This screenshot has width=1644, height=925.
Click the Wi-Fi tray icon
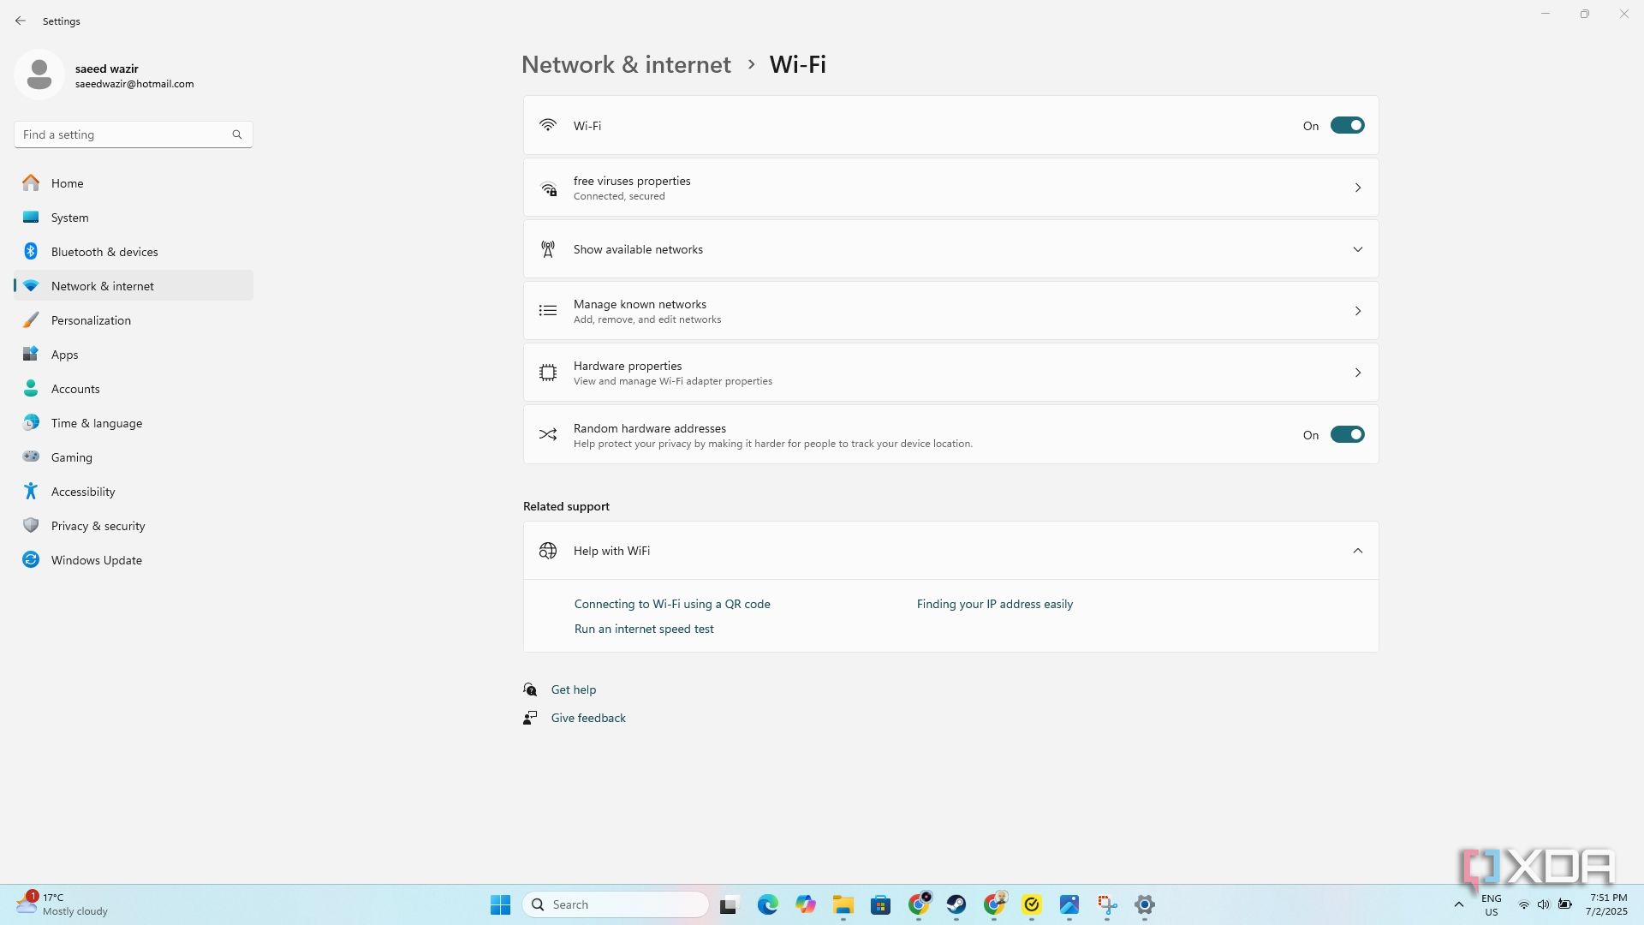1524,904
